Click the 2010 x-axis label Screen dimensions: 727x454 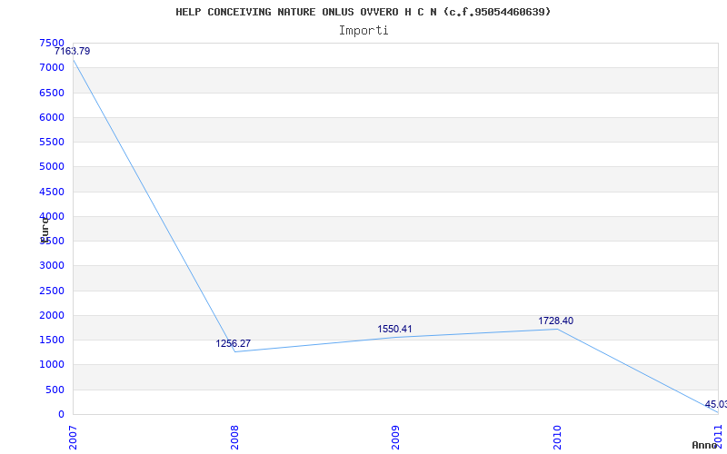coord(557,438)
